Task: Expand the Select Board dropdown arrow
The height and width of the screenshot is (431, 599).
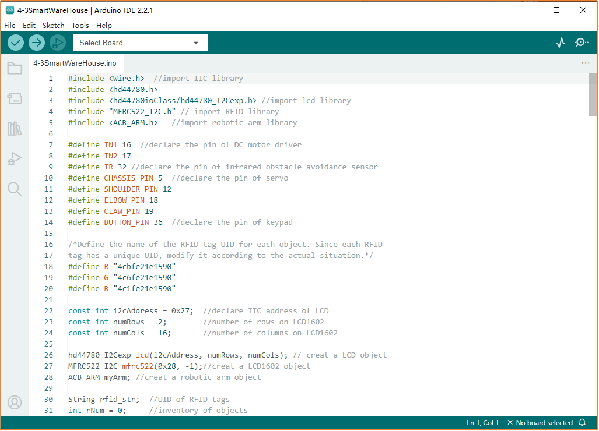Action: coord(197,42)
